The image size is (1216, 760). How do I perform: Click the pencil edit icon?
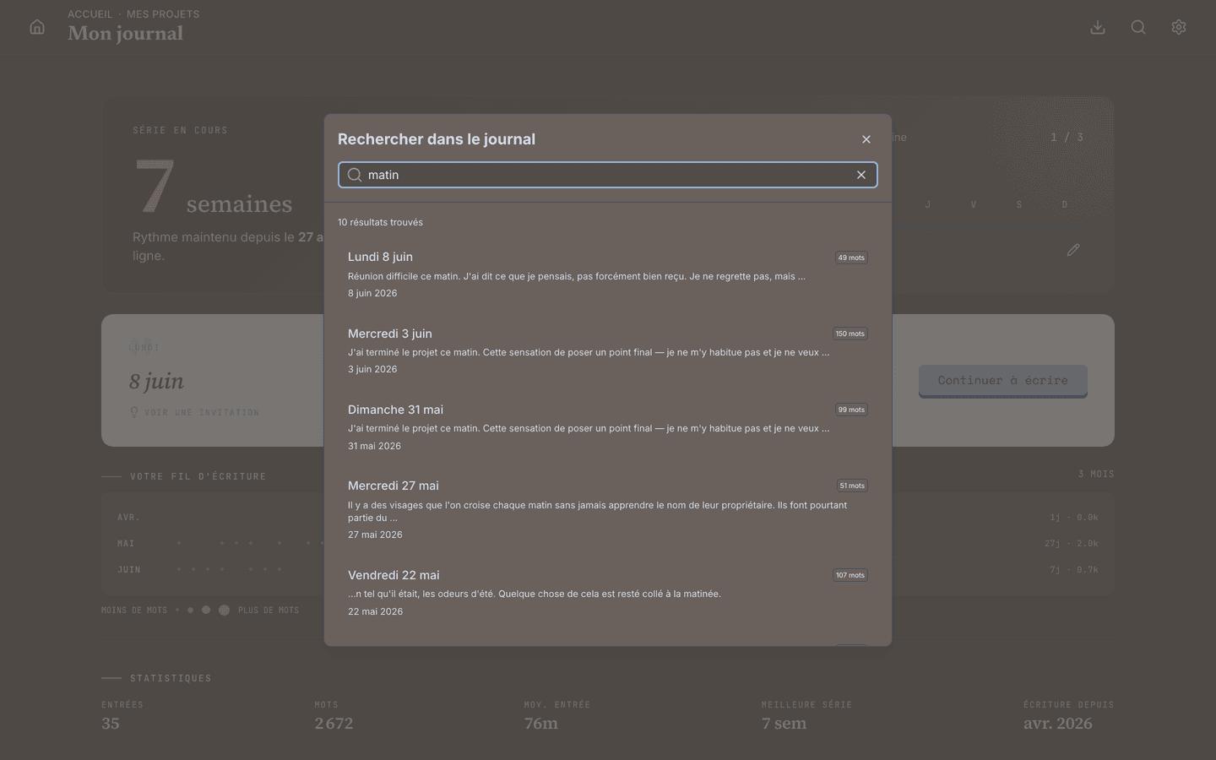point(1073,250)
